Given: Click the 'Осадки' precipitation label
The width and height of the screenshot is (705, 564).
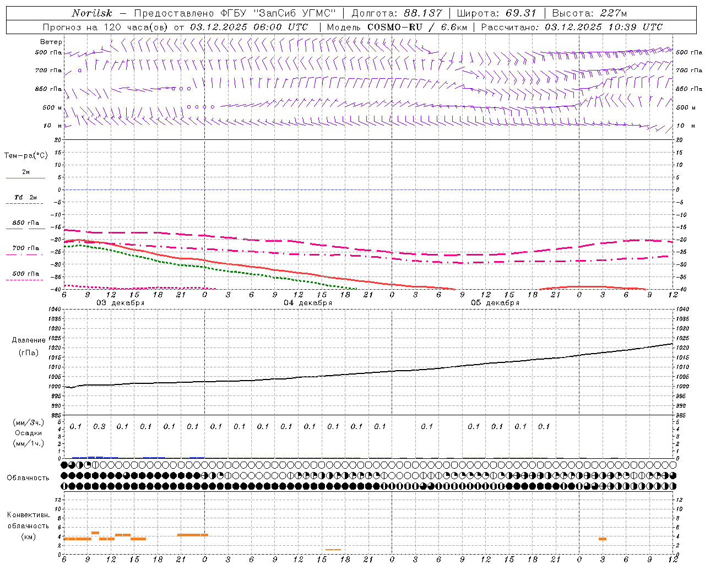Looking at the screenshot, I should pyautogui.click(x=29, y=433).
